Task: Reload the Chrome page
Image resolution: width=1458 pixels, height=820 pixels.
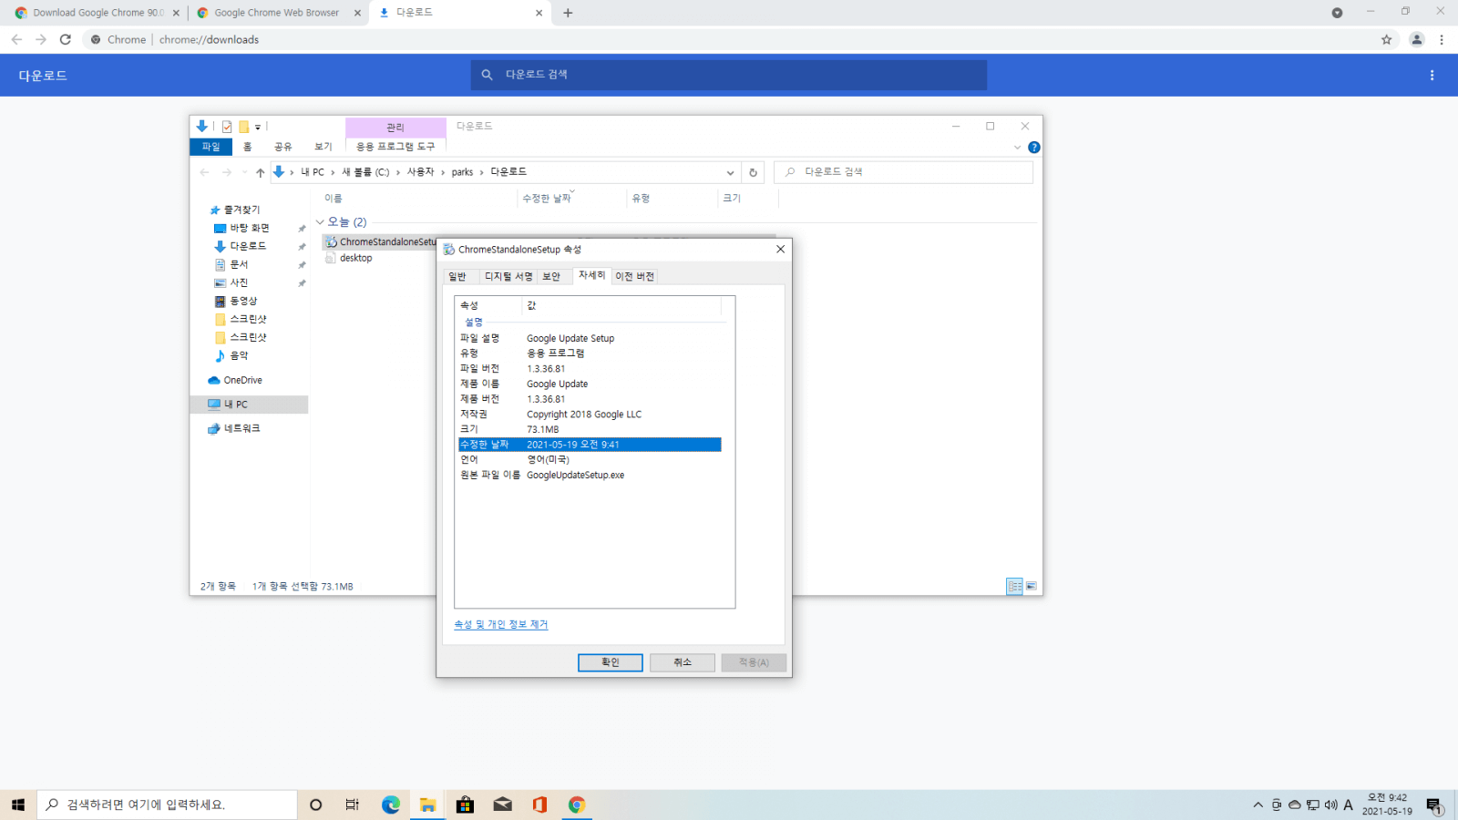Action: [x=66, y=39]
